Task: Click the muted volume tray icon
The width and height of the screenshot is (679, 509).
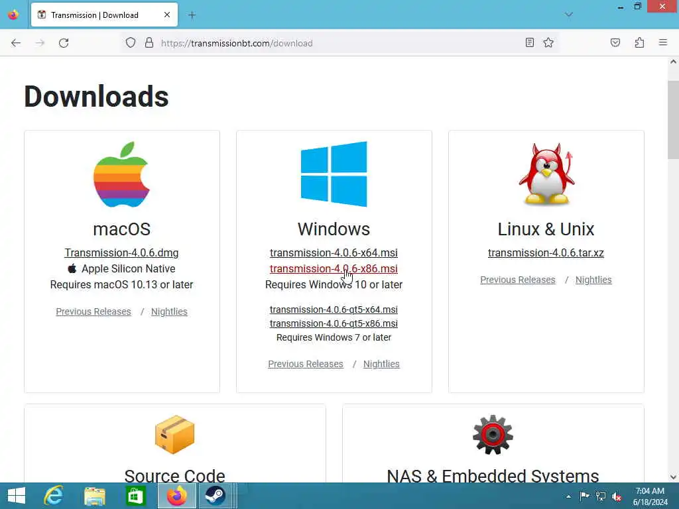Action: 617,496
